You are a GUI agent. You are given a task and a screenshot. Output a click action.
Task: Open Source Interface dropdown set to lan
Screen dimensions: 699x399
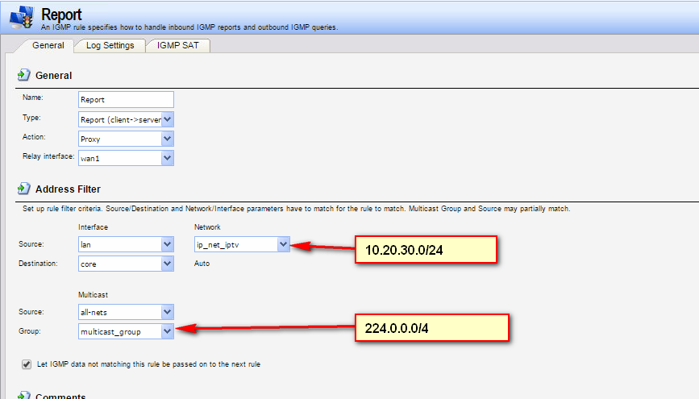point(168,243)
